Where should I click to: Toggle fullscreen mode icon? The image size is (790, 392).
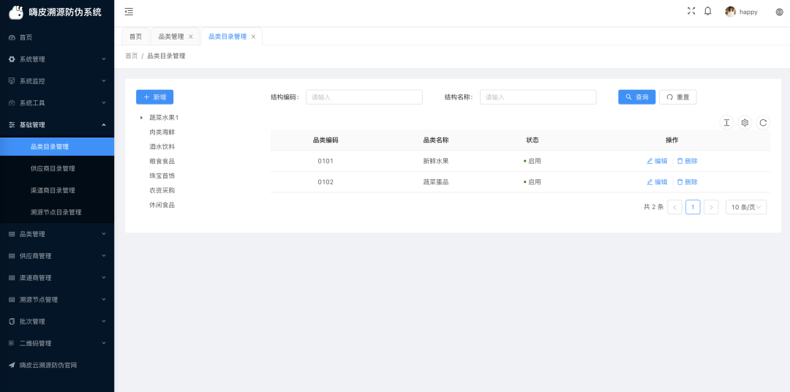coord(691,11)
